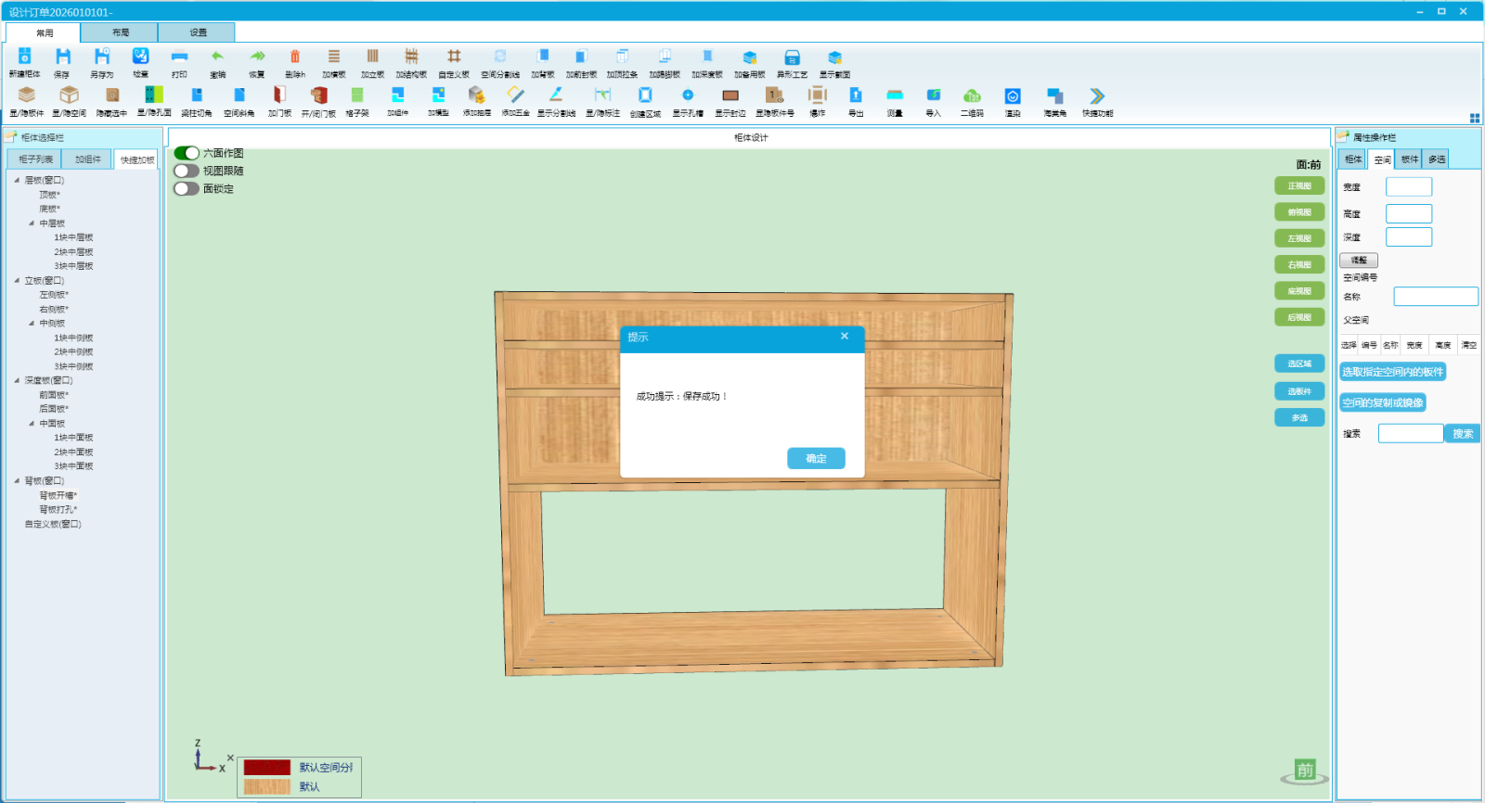Select 1块中层板 in the tree
Image resolution: width=1485 pixels, height=803 pixels.
73,237
